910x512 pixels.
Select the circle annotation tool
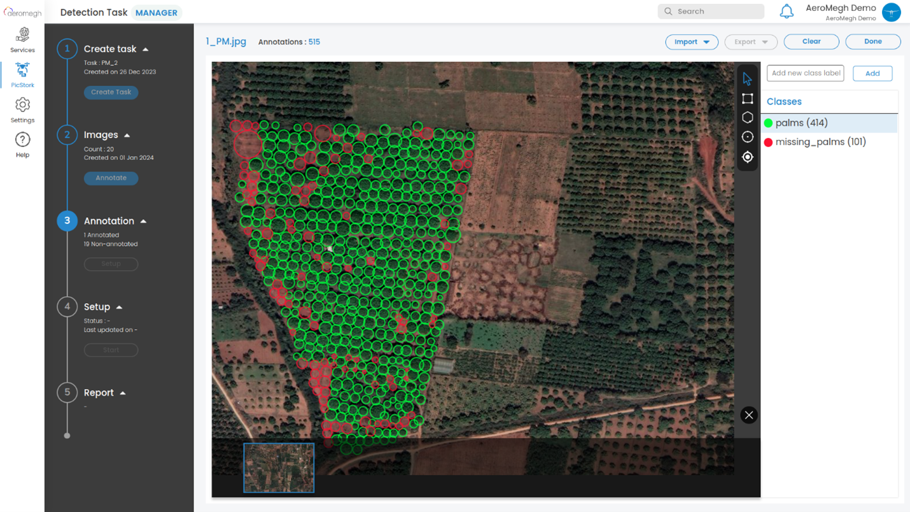(x=747, y=137)
